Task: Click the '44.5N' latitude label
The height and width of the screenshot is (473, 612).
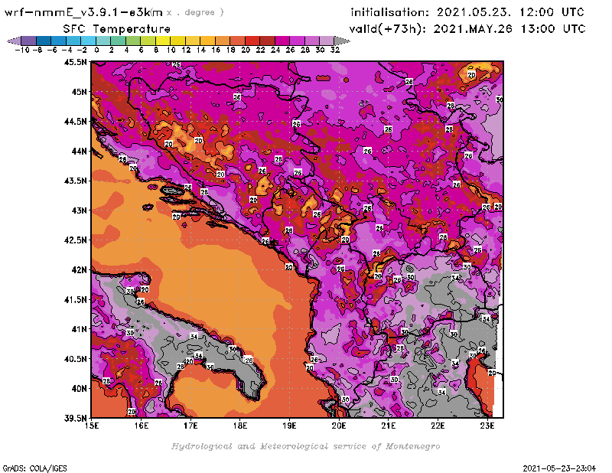Action: [x=75, y=122]
